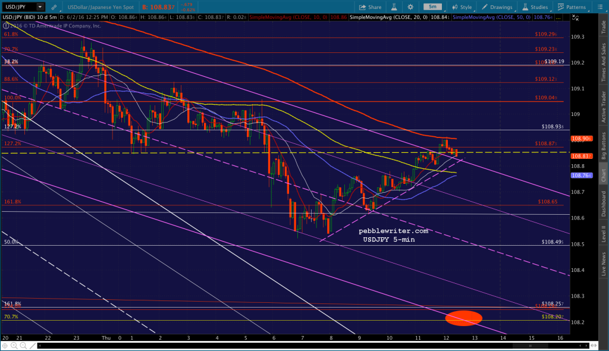Click the info icon by copyright text
609x351 pixels.
[x=5, y=26]
